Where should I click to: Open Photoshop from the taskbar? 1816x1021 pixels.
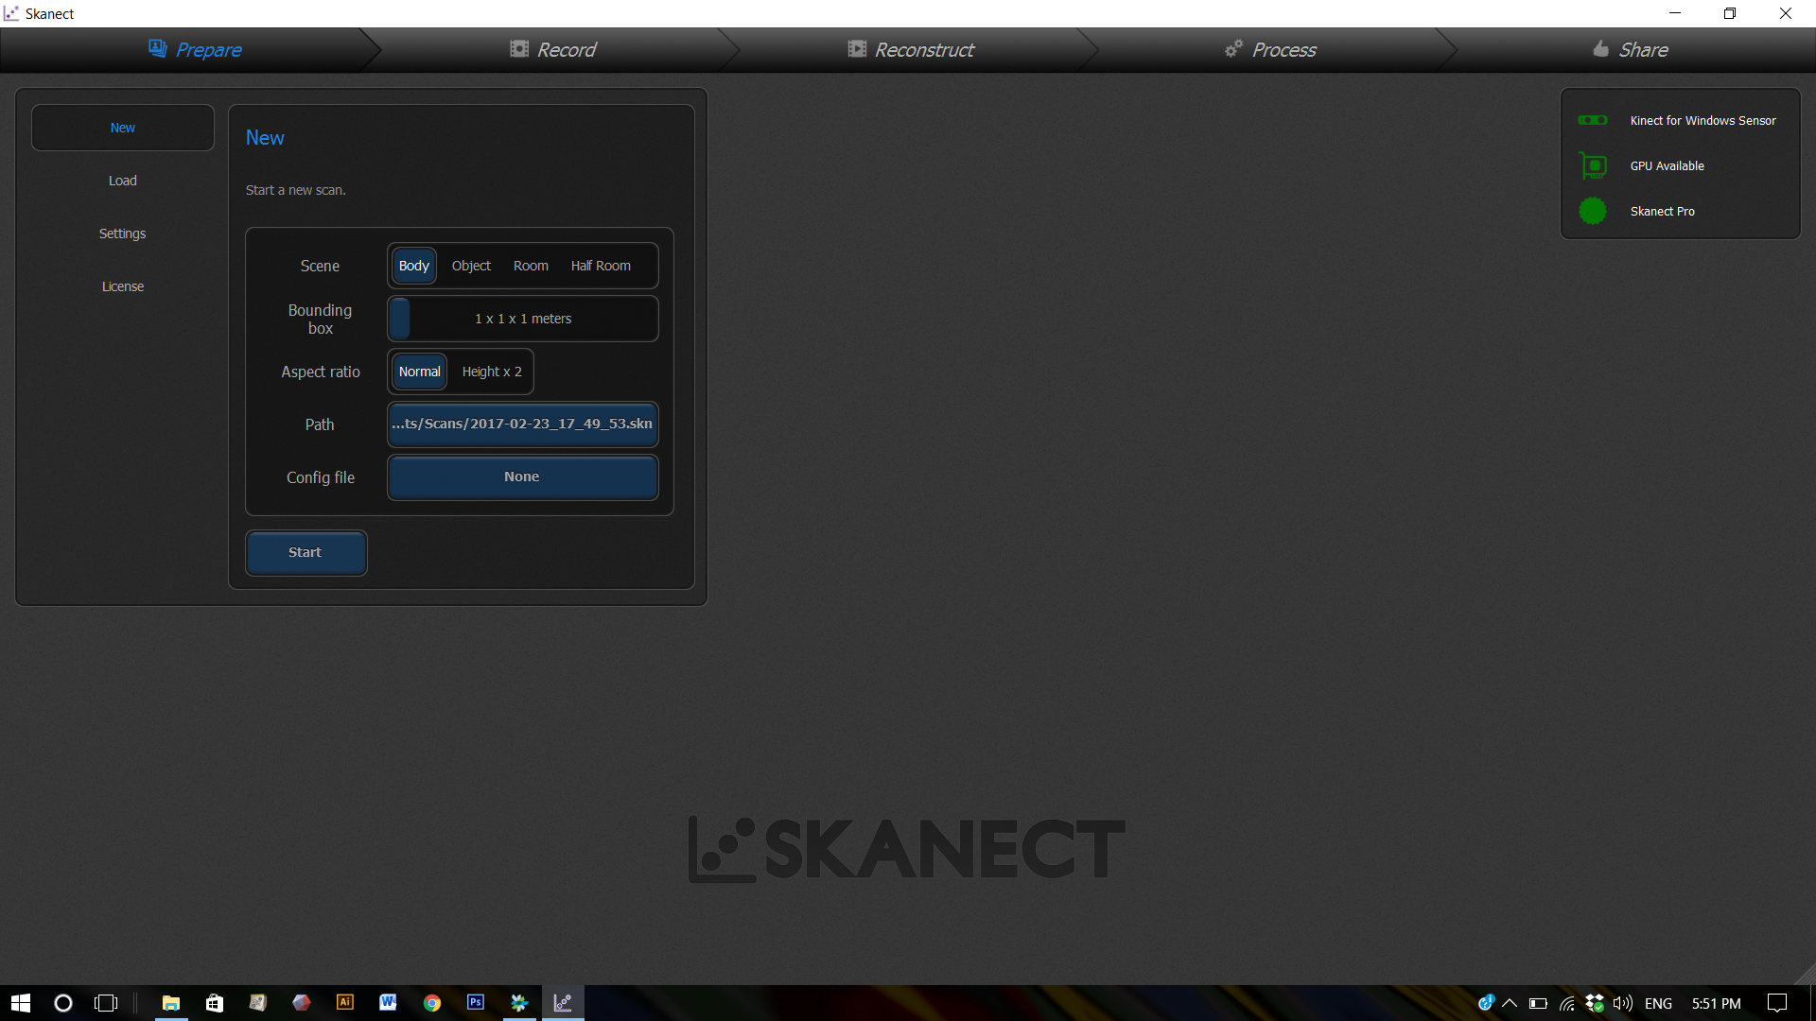point(476,1003)
